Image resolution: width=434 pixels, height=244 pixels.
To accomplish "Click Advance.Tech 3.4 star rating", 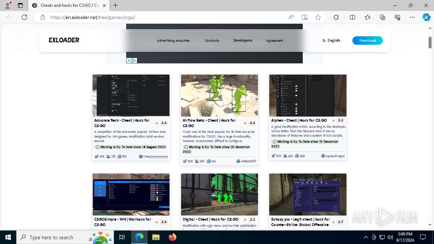I will coord(161,123).
